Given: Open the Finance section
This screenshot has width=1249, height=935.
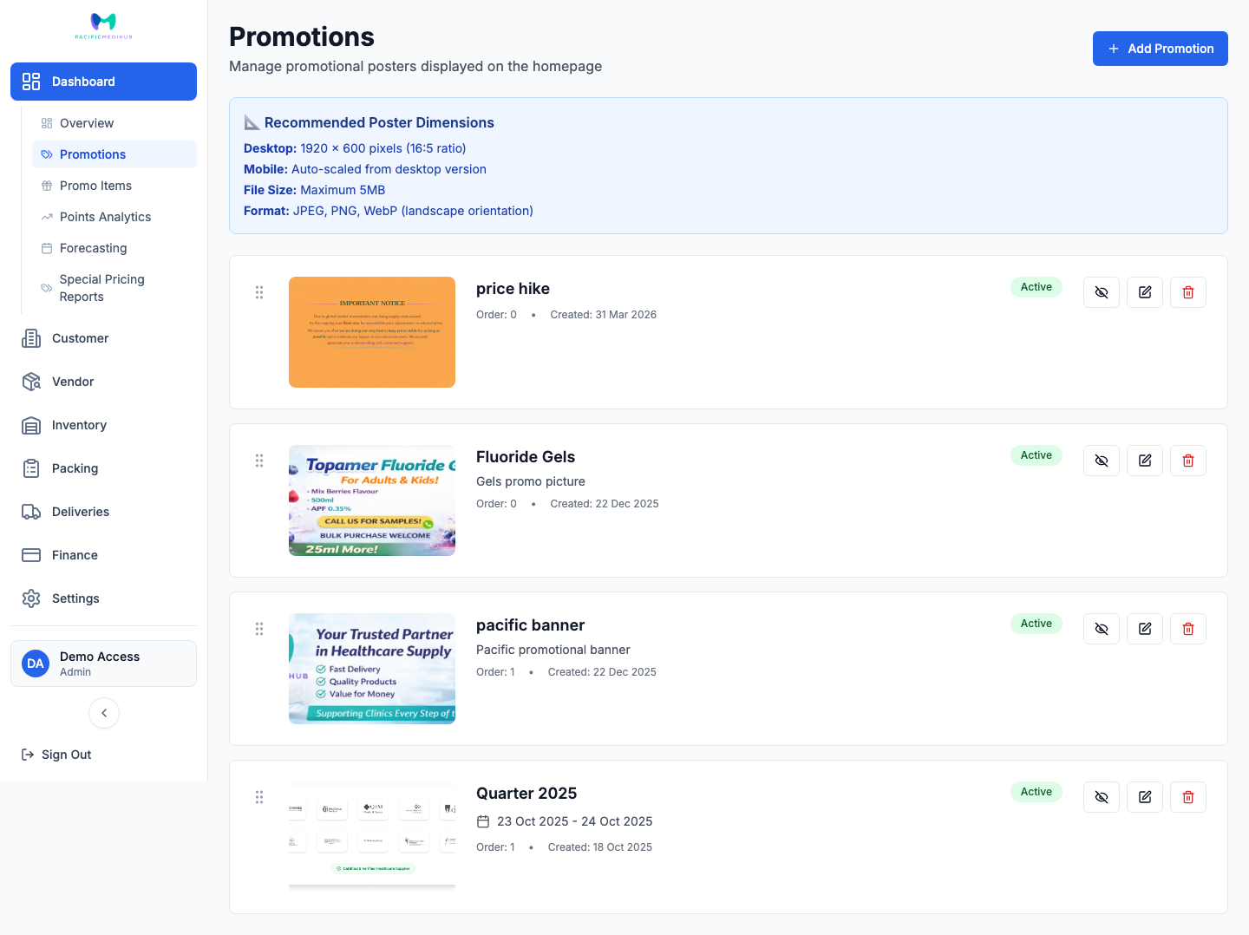Looking at the screenshot, I should (x=103, y=555).
